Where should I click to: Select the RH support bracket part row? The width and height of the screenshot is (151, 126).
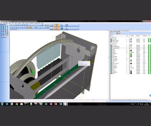coord(131,47)
